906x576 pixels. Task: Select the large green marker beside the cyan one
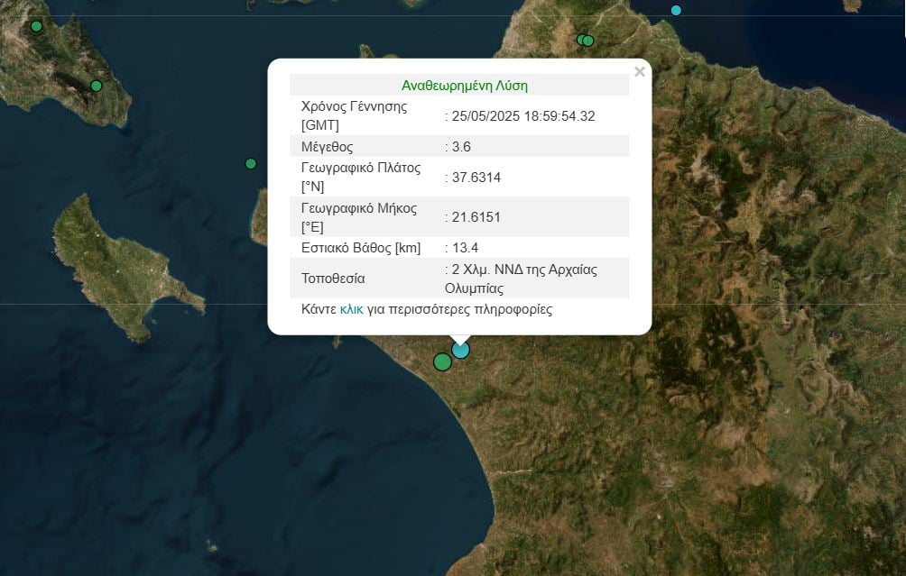[x=442, y=361]
